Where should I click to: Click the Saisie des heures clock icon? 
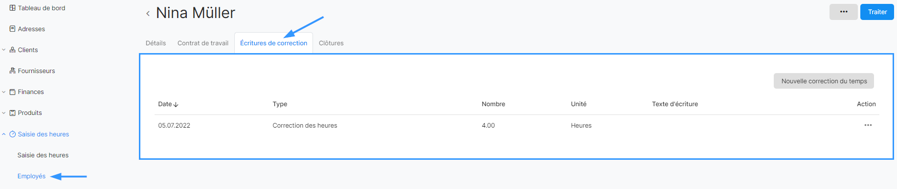13,134
